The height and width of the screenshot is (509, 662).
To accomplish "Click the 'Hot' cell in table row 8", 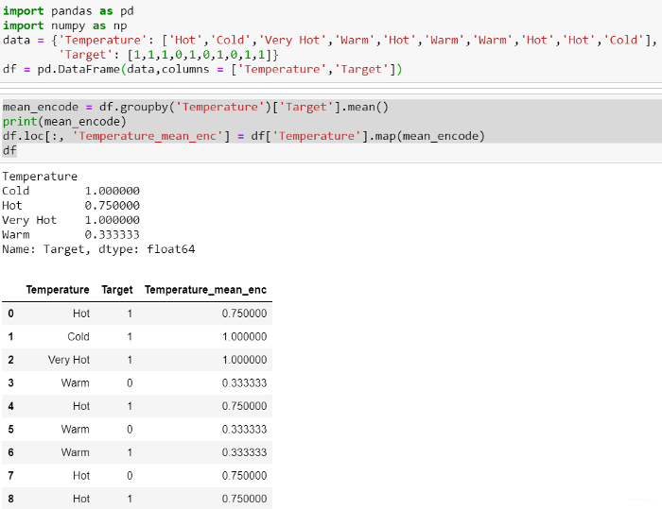I will [x=81, y=499].
